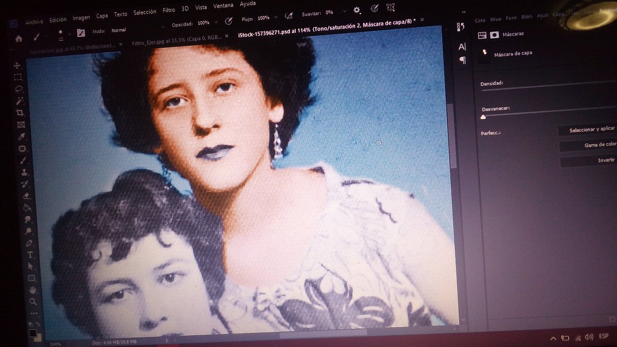This screenshot has width=617, height=347.
Task: Enable airbrush build-up effects
Action: (289, 16)
